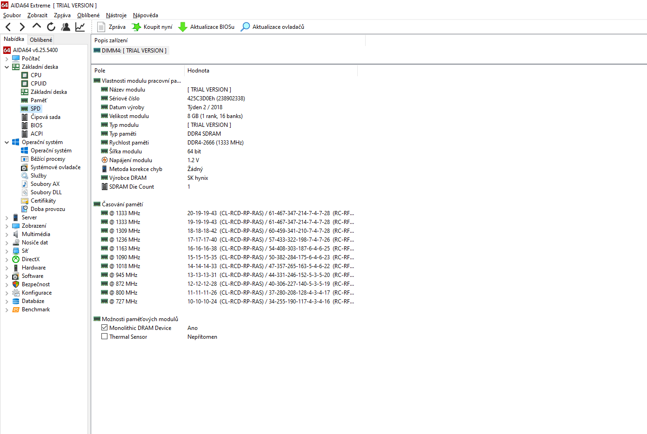647x434 pixels.
Task: Open the graph chart icon in toolbar
Action: click(80, 27)
